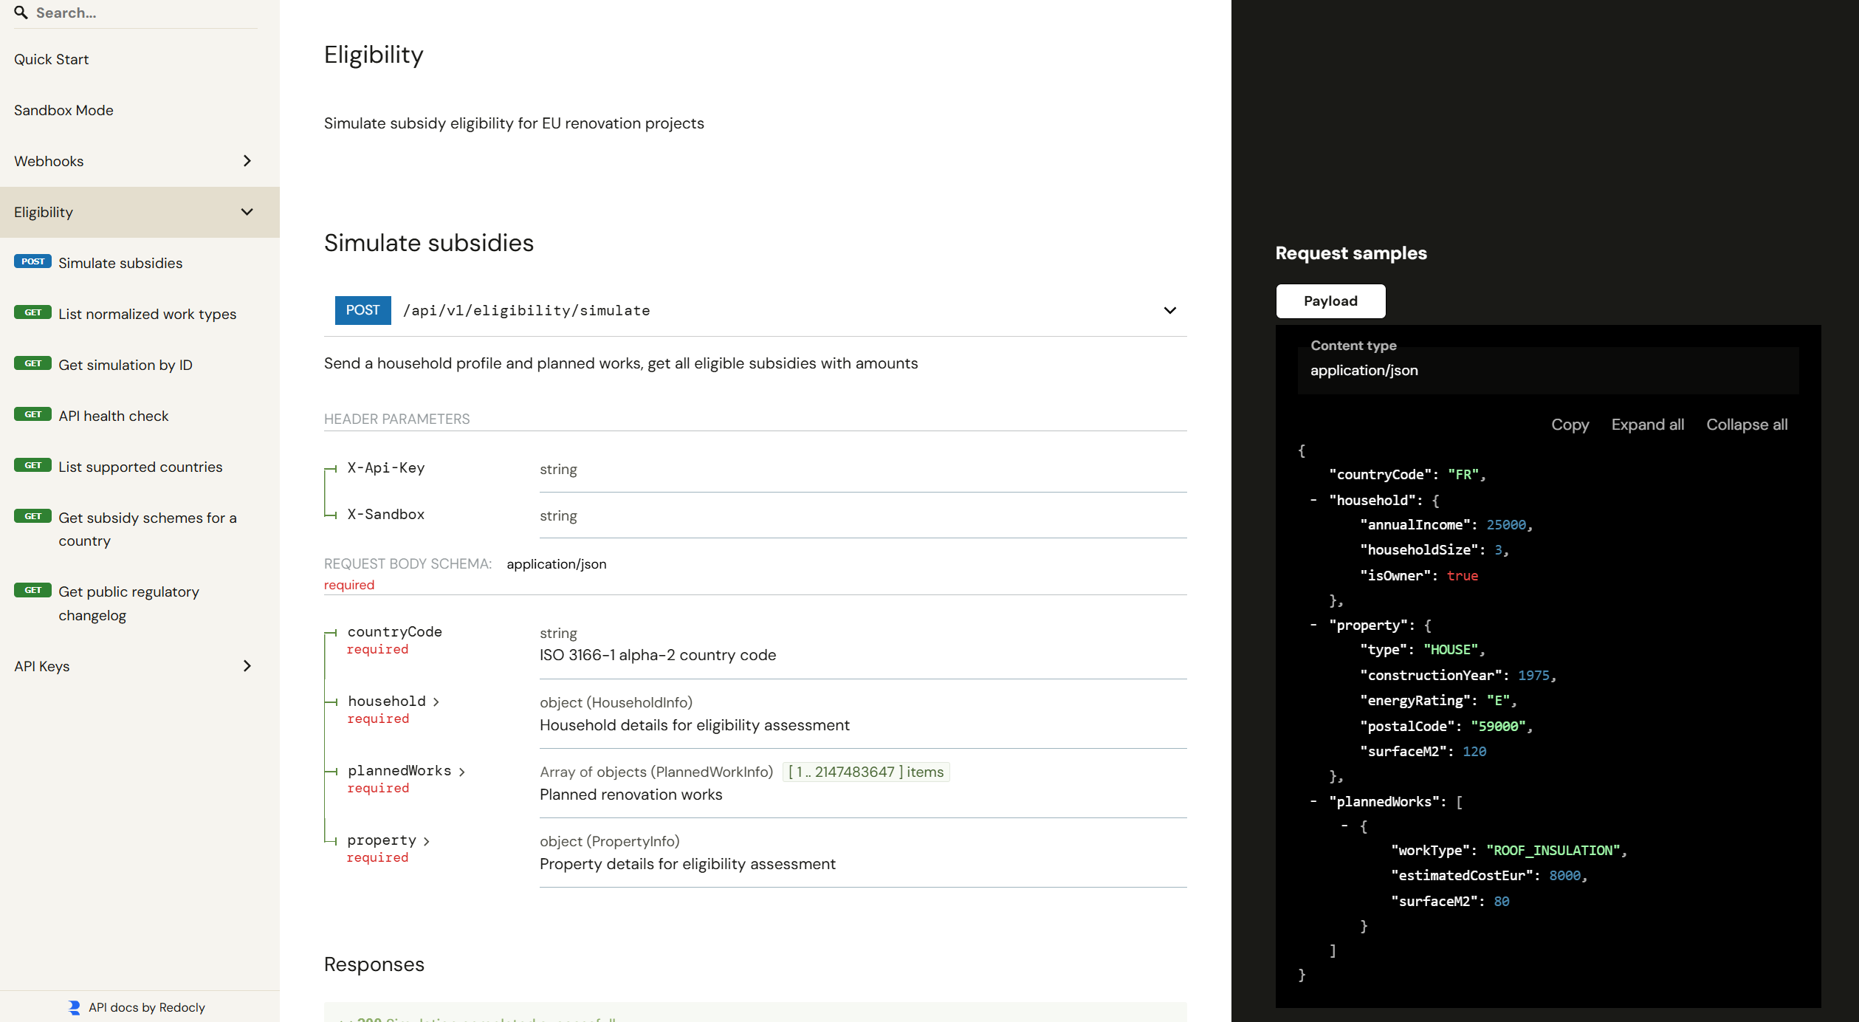Expand the POST endpoint URL dropdown chevron

click(1169, 310)
